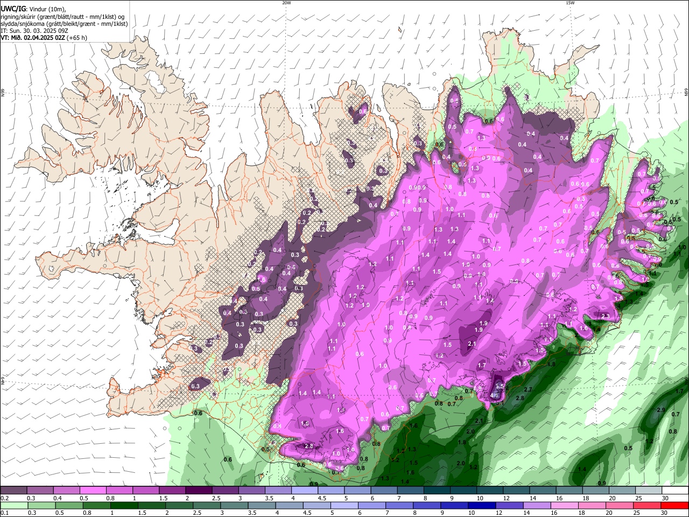The height and width of the screenshot is (517, 689).
Task: Click the header line starting with 'slydda/snjókoma'
Action: [x=64, y=24]
